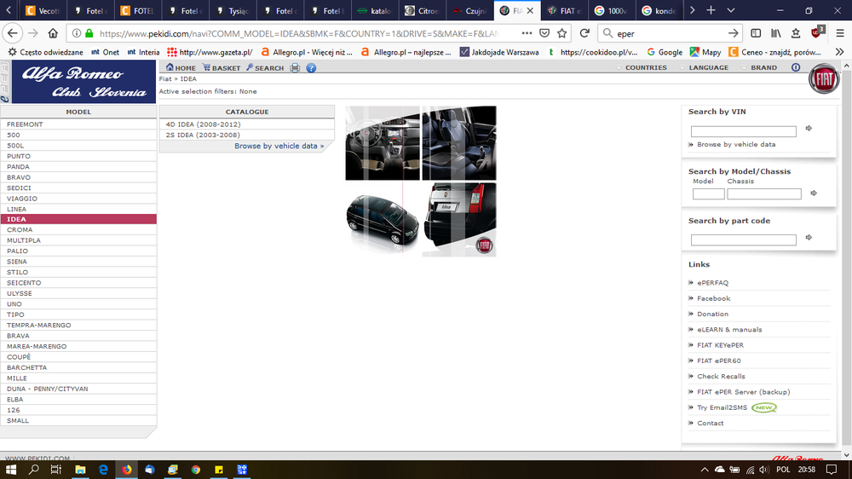
Task: Open the Windows Start menu
Action: click(11, 470)
